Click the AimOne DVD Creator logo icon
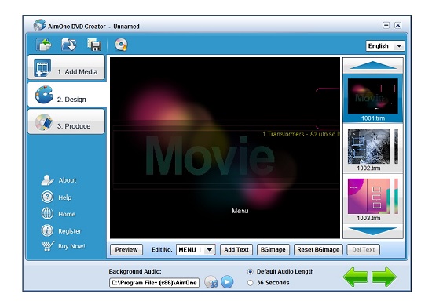Image resolution: width=432 pixels, height=308 pixels. point(40,25)
